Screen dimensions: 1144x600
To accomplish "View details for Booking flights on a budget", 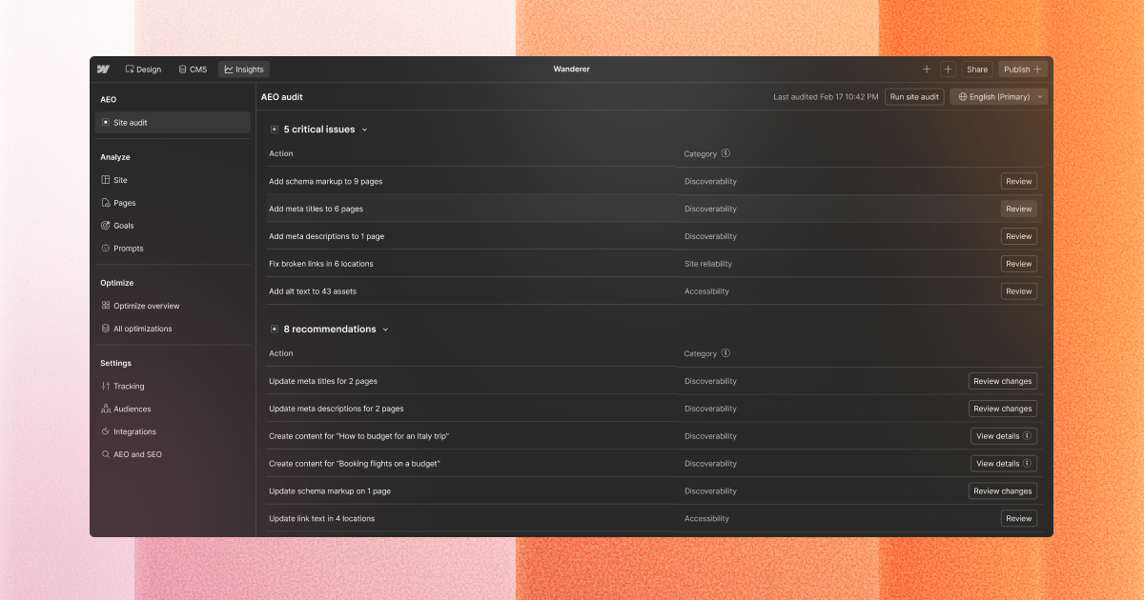I will [x=1003, y=464].
